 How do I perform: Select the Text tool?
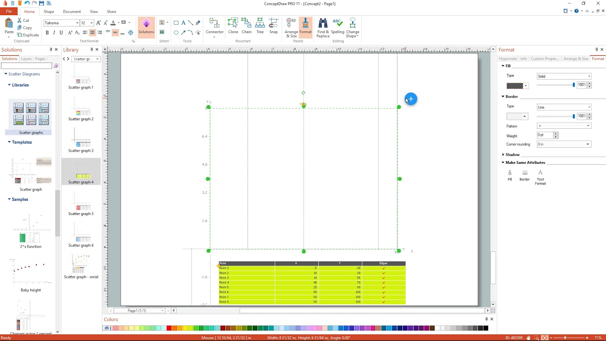(183, 23)
